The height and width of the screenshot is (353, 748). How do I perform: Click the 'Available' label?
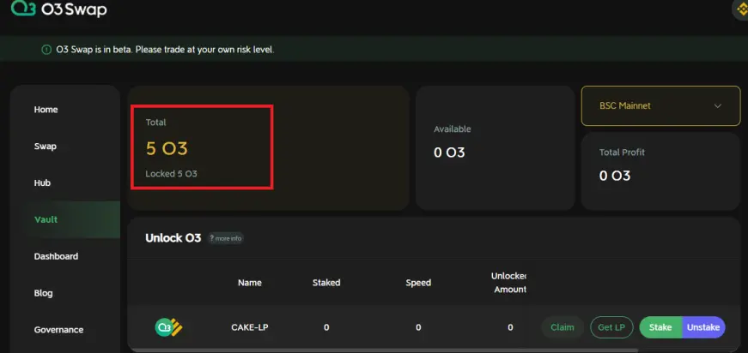453,129
